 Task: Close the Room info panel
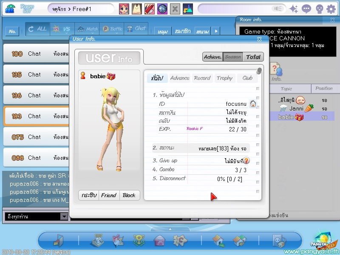tap(332, 20)
